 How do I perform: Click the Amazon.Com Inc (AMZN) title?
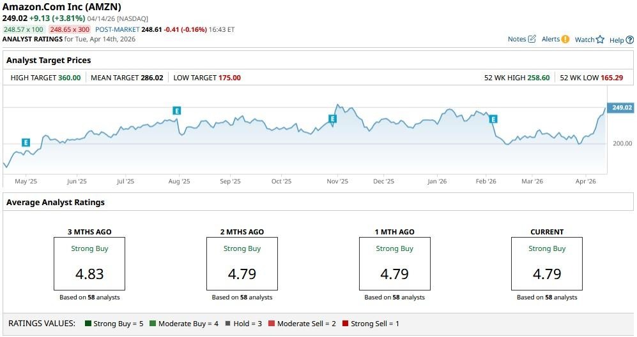pos(62,7)
